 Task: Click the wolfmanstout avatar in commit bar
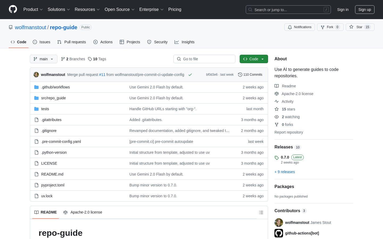click(x=36, y=75)
